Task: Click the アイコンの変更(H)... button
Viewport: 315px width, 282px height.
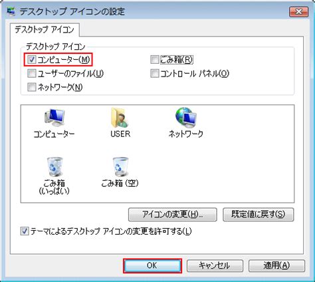Action: (x=173, y=214)
